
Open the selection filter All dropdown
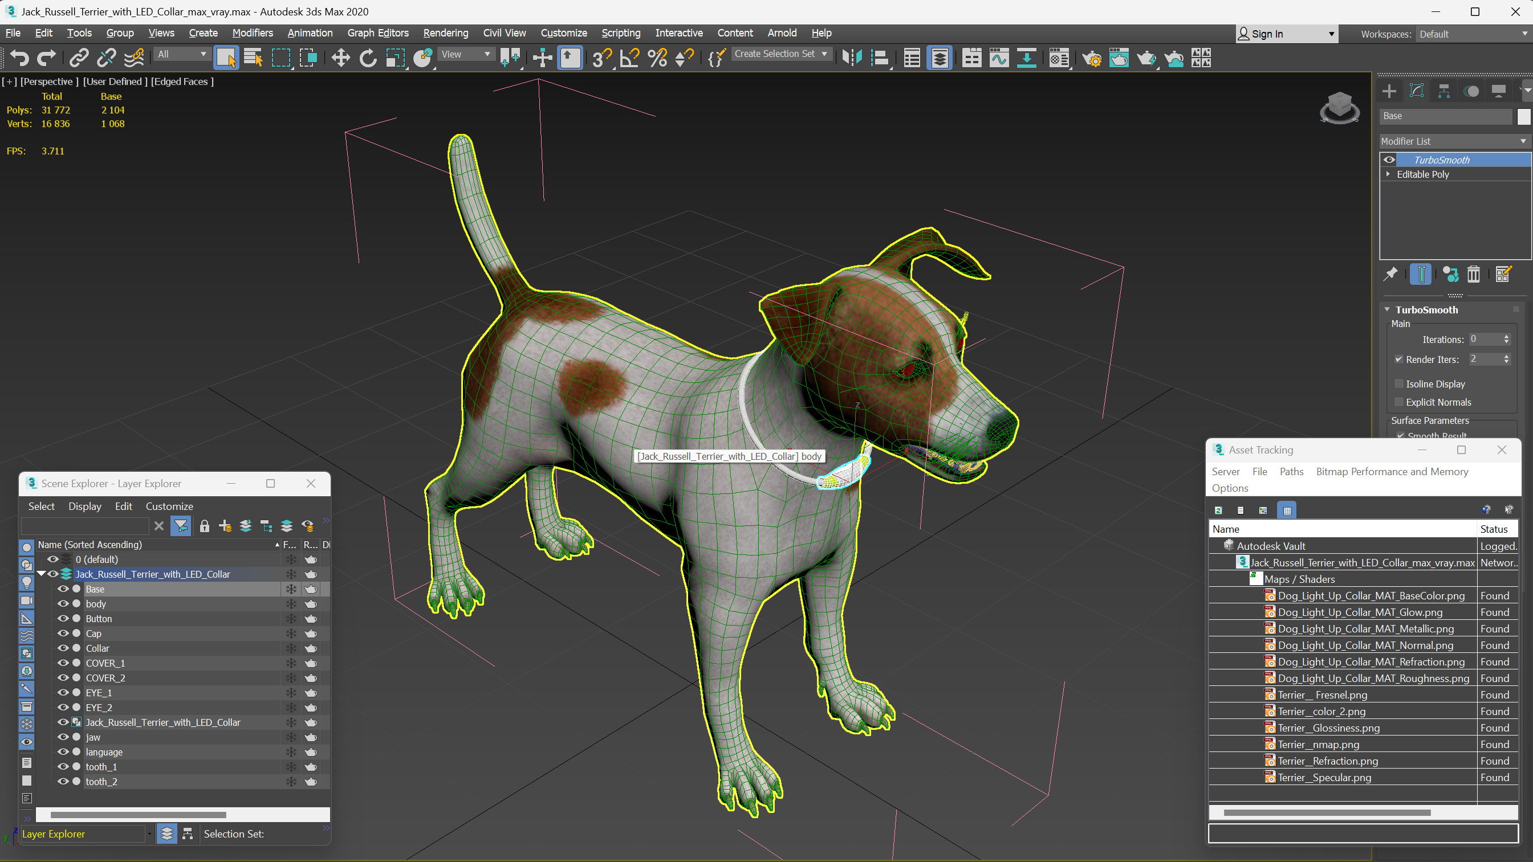click(x=182, y=54)
